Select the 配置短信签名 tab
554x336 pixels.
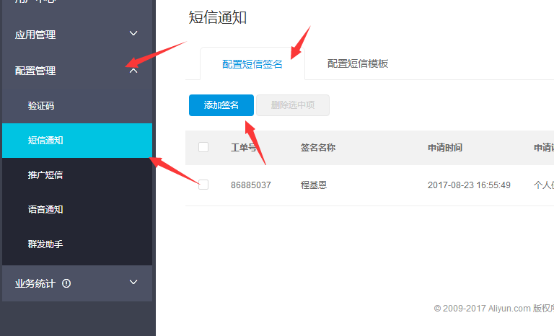point(252,64)
